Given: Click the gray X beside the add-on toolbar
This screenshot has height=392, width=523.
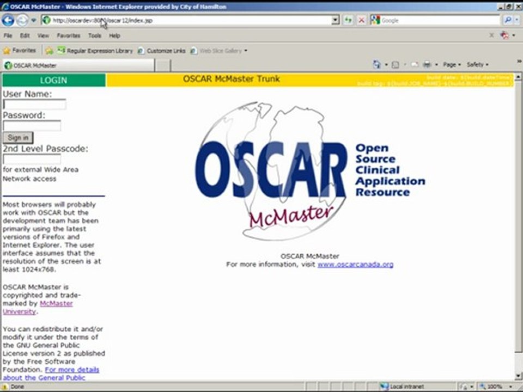Looking at the screenshot, I should pos(491,35).
